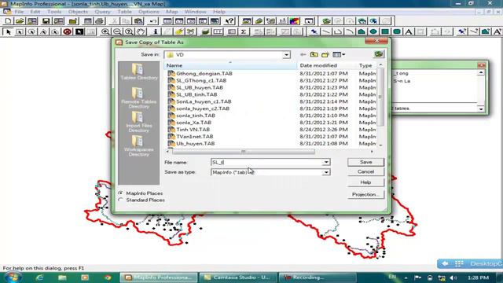Activate the Zoom-out magnifier tool
The width and height of the screenshot is (503, 283).
click(117, 31)
